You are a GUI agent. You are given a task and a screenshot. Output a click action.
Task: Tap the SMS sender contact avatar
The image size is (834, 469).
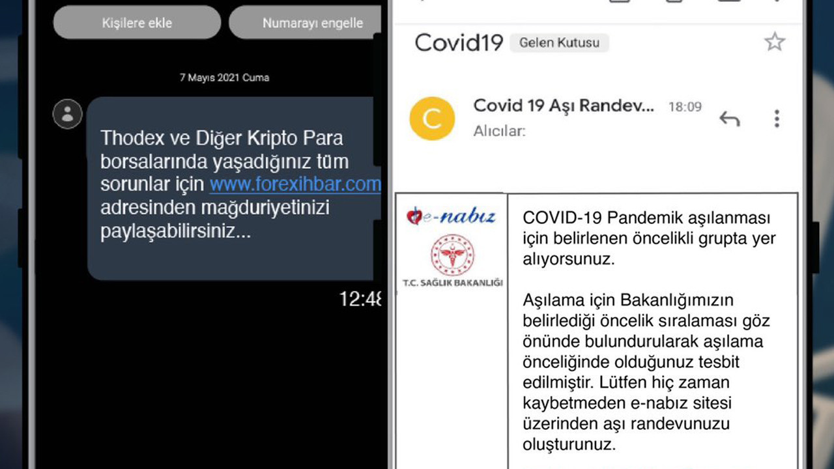67,115
